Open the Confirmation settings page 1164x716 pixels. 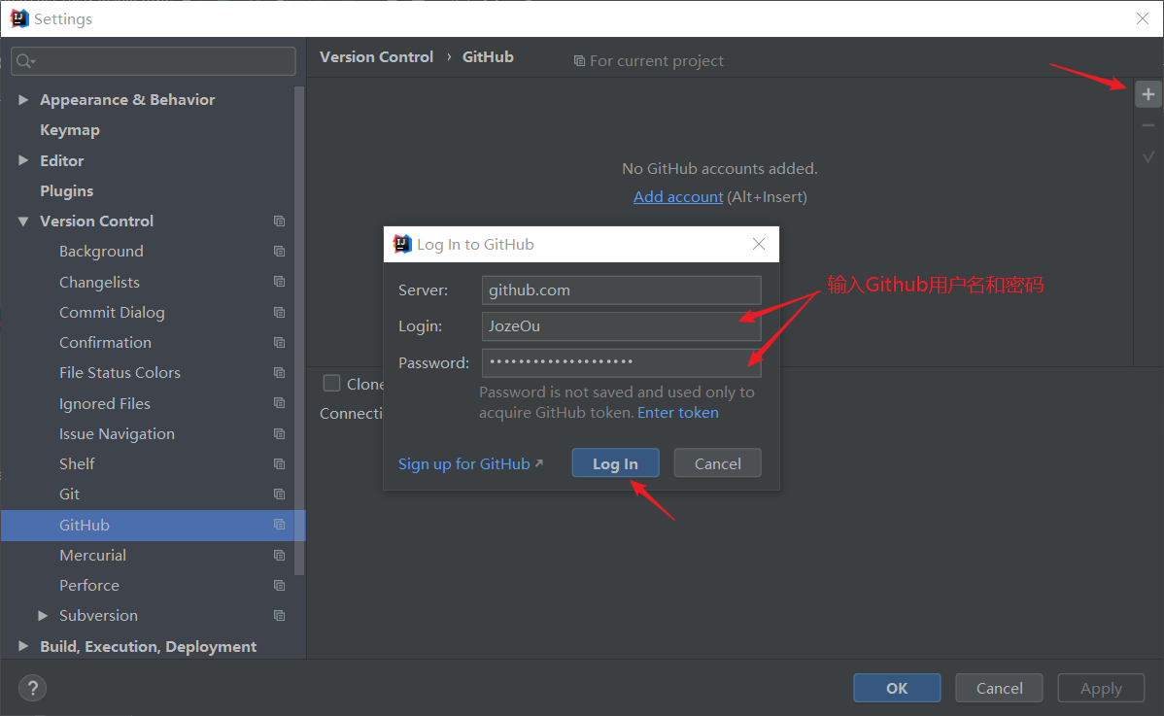[105, 343]
